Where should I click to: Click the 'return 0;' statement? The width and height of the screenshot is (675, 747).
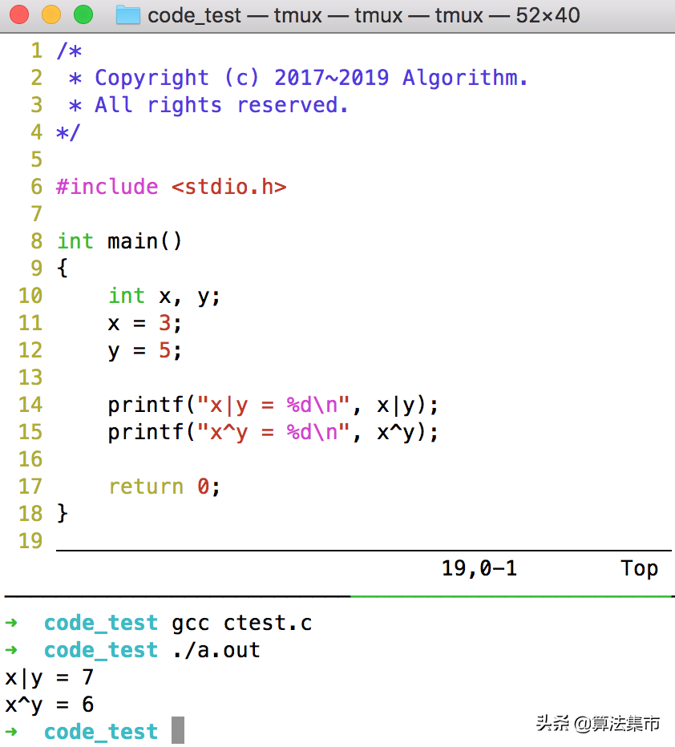164,487
